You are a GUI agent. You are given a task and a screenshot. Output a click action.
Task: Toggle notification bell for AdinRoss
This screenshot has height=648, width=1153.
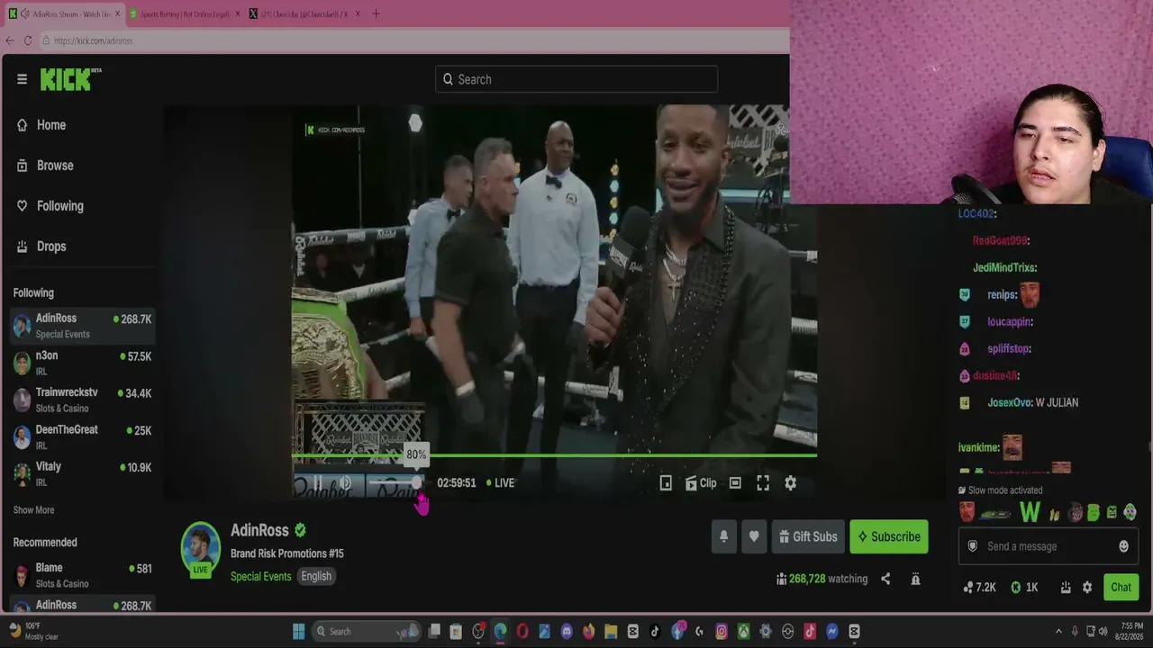(x=723, y=536)
